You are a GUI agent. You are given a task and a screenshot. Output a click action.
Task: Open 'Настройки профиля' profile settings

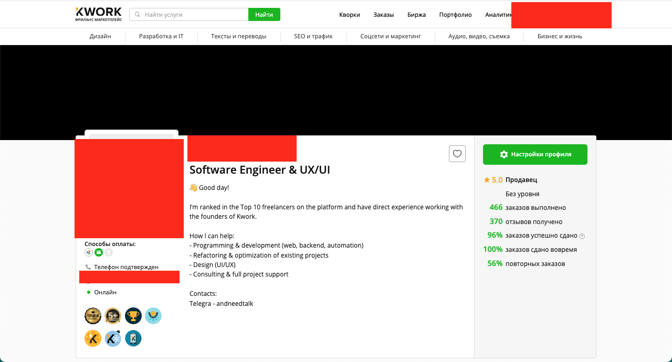tap(535, 154)
